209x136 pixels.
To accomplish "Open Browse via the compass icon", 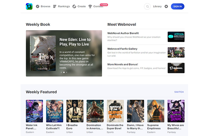I will 38,6.
